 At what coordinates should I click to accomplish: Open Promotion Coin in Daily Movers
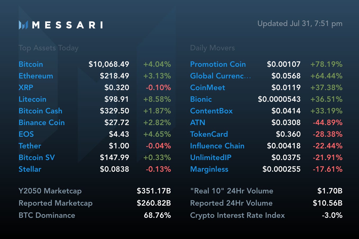pyautogui.click(x=218, y=64)
